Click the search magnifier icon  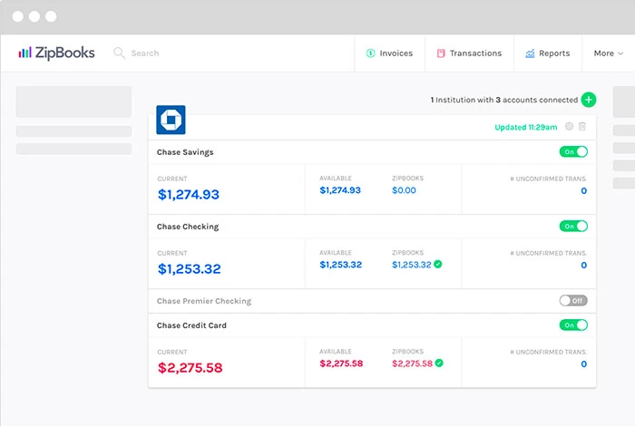click(x=119, y=53)
